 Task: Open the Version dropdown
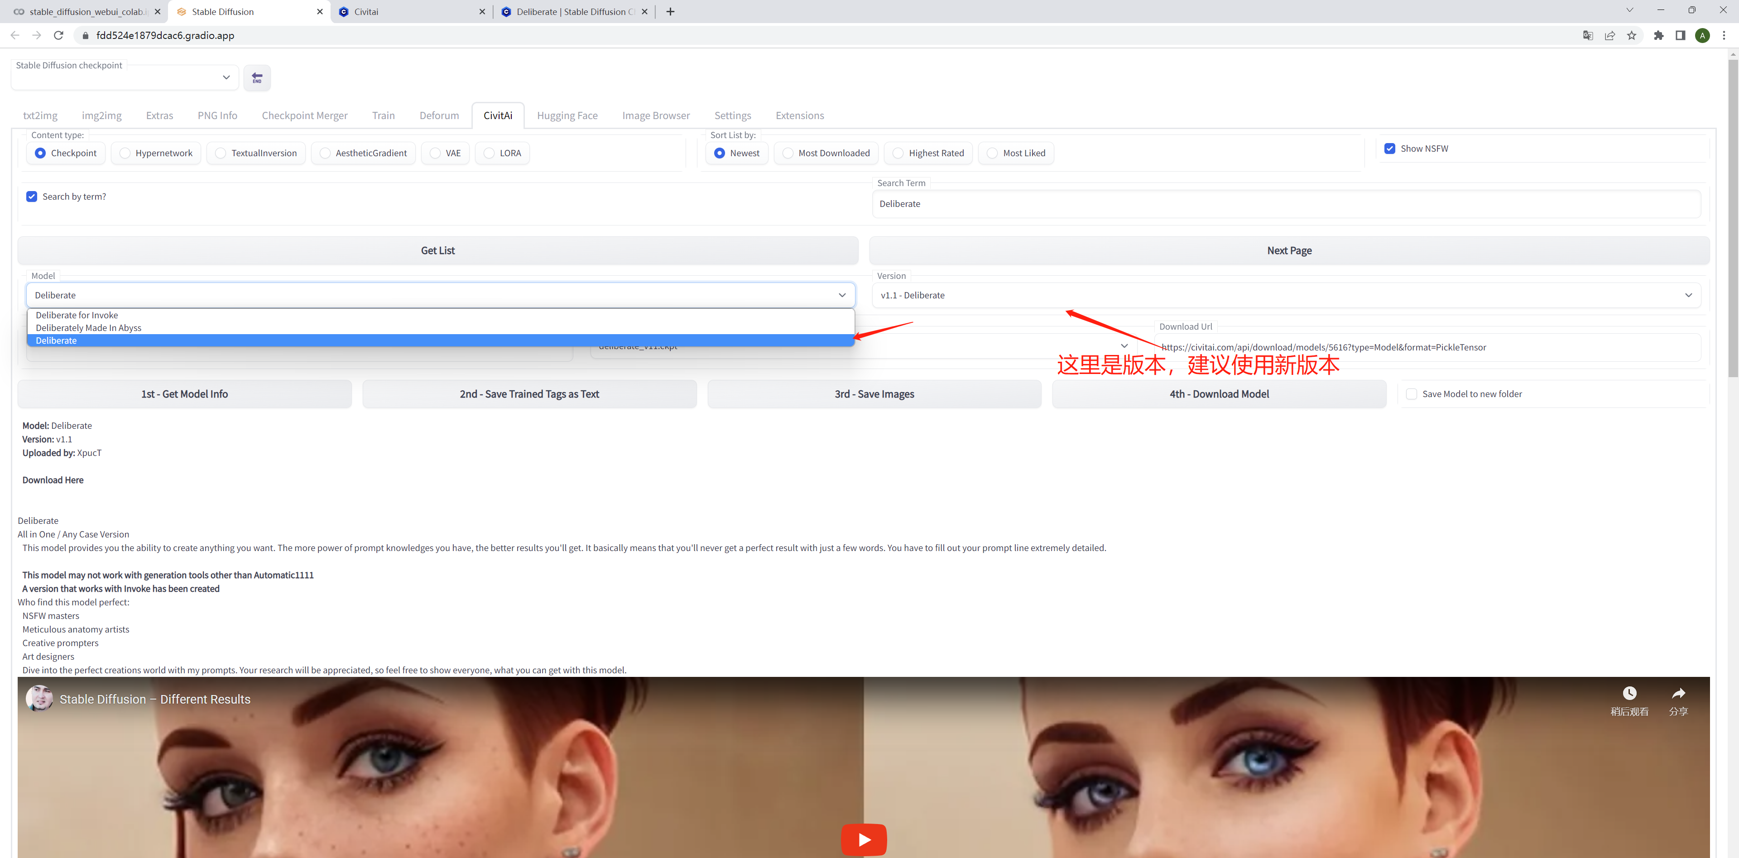click(1286, 295)
